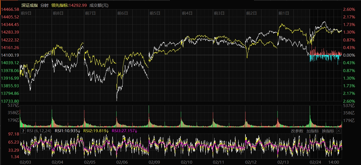Click the RSI help question mark icon

23,131
